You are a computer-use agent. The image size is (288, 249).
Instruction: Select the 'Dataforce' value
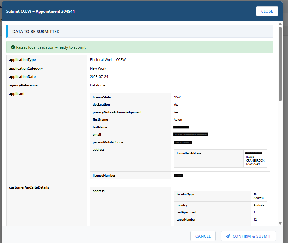point(97,85)
